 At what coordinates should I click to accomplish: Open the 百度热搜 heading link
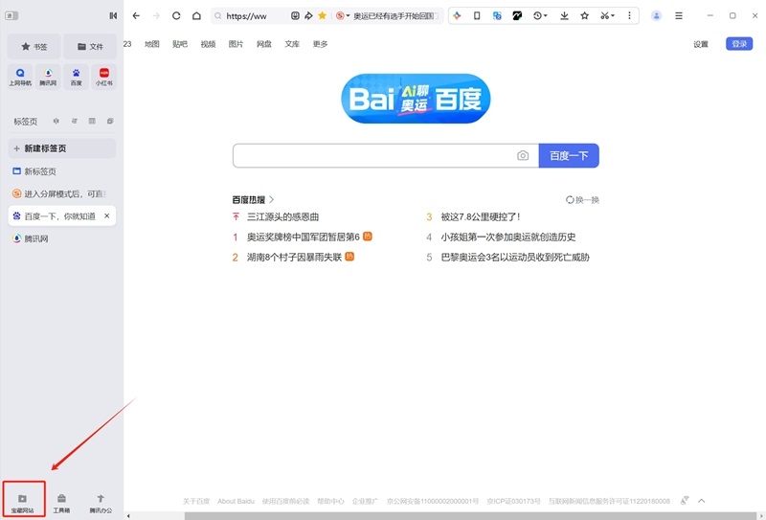(x=253, y=199)
